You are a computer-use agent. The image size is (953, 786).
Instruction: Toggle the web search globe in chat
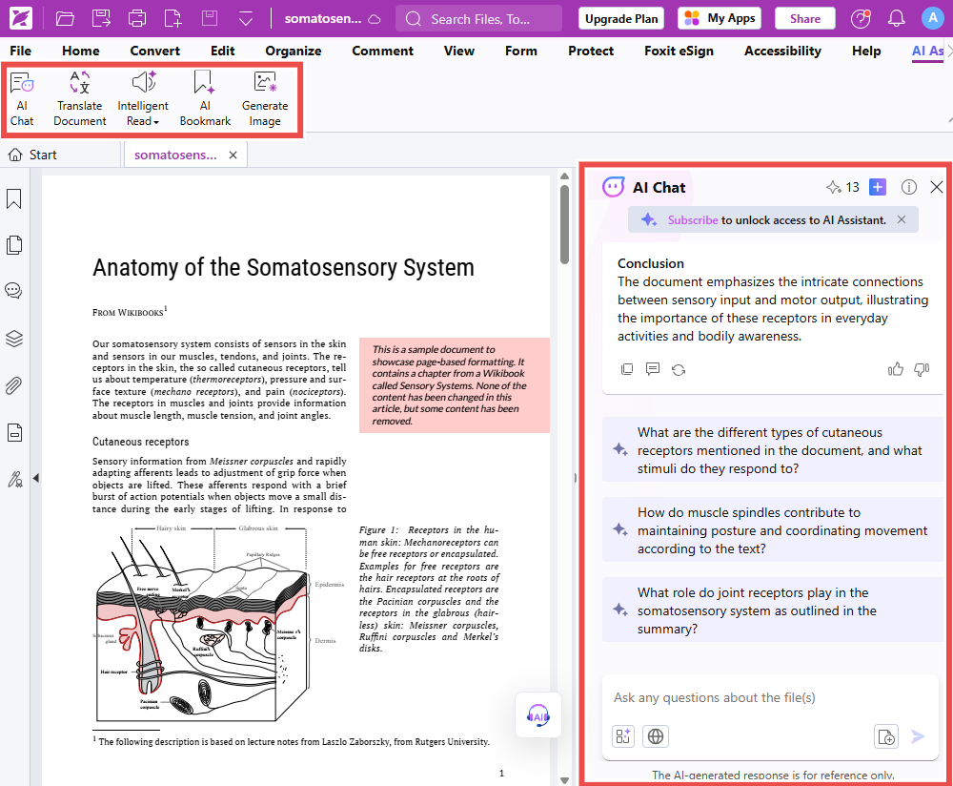click(655, 735)
